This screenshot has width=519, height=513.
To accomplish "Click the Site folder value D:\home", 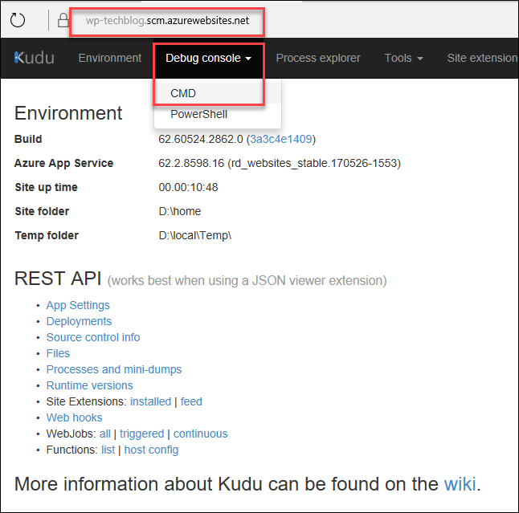I will (x=180, y=211).
